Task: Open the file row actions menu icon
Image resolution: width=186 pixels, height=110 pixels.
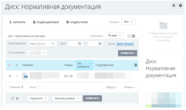Action: 17,76
